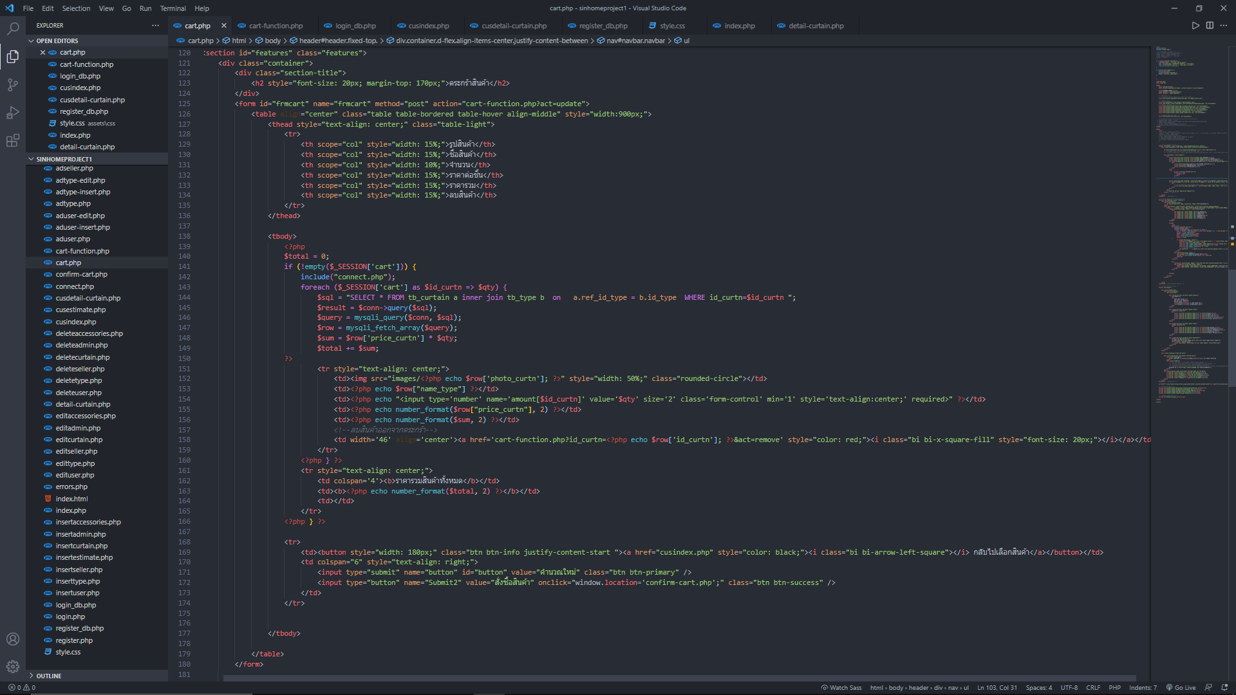Image resolution: width=1236 pixels, height=695 pixels.
Task: Open the Source Control view
Action: [12, 84]
